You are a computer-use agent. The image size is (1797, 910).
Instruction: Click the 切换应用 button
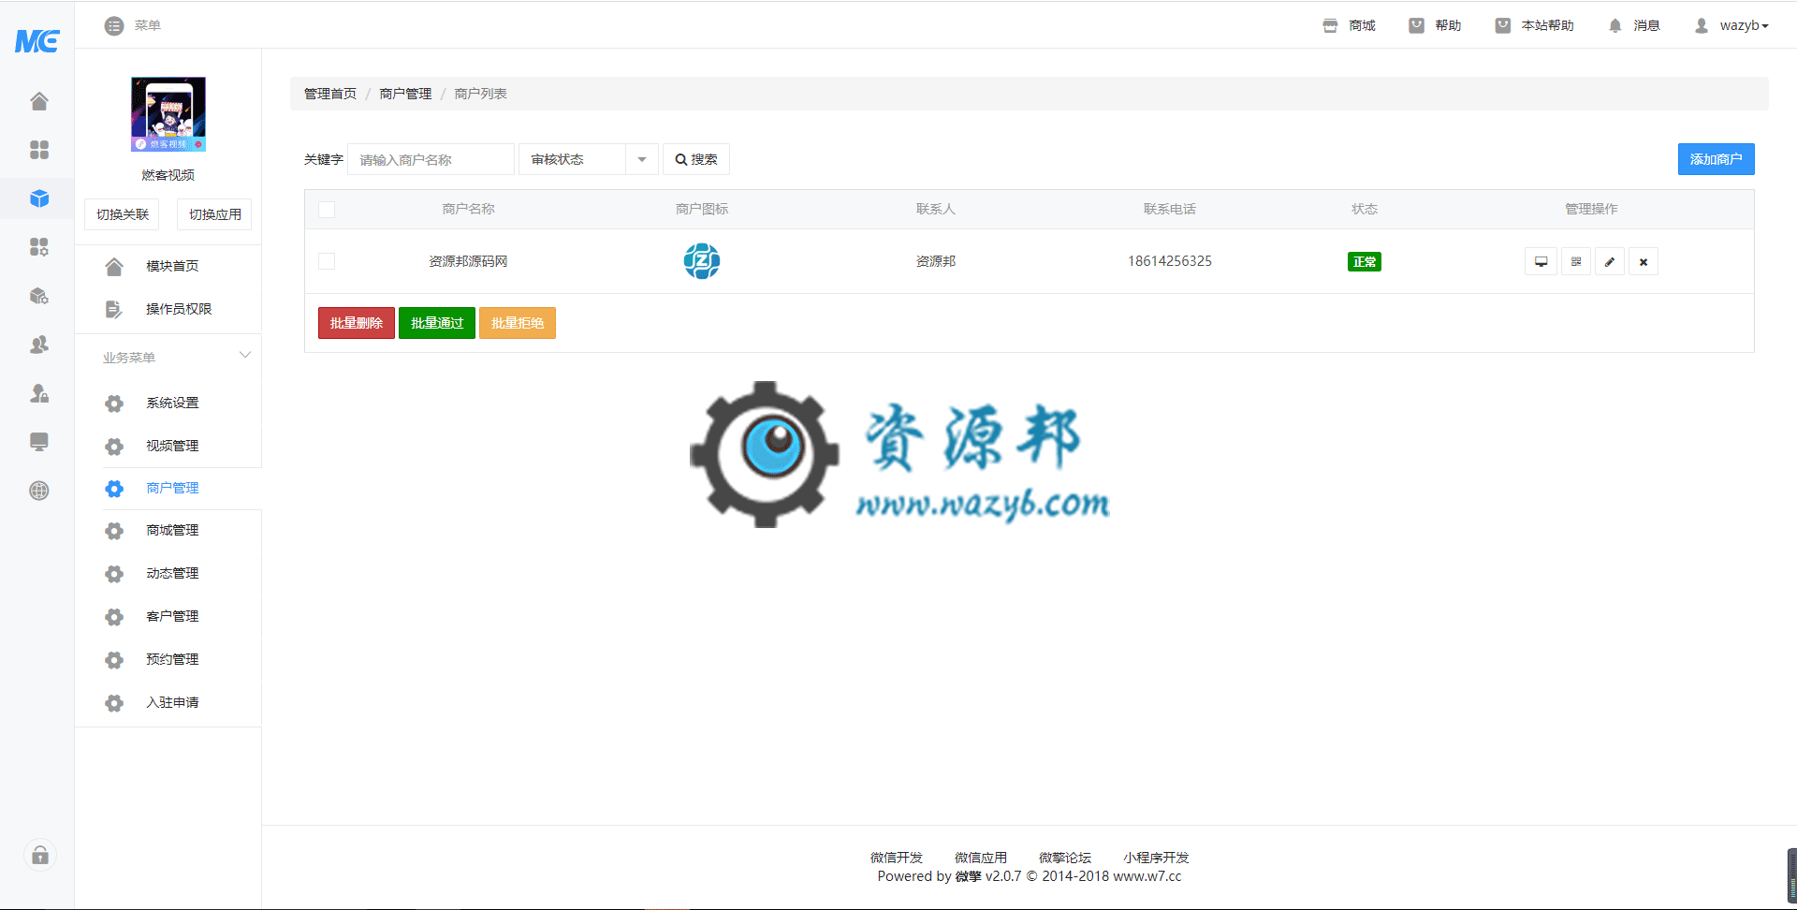coord(215,214)
